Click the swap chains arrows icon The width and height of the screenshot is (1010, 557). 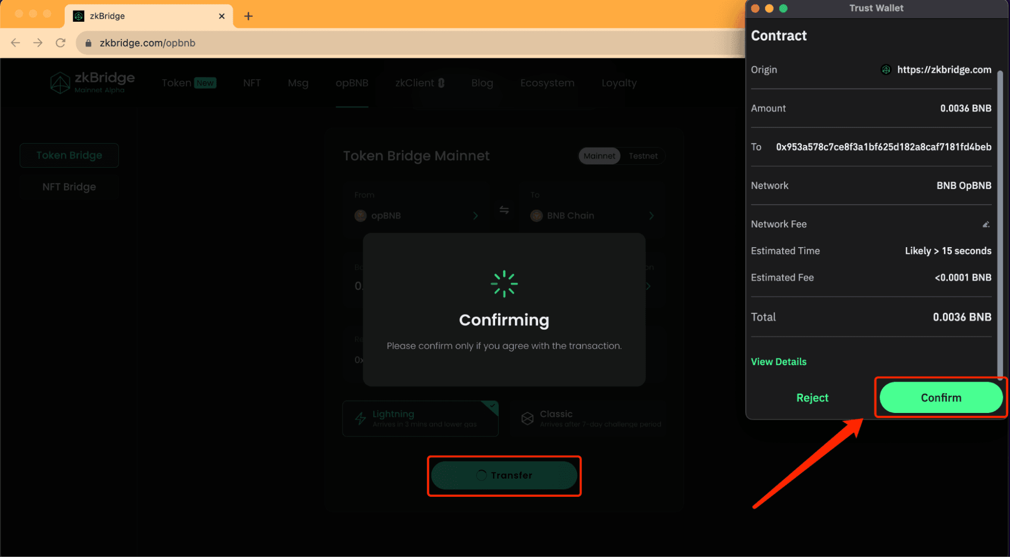(504, 210)
